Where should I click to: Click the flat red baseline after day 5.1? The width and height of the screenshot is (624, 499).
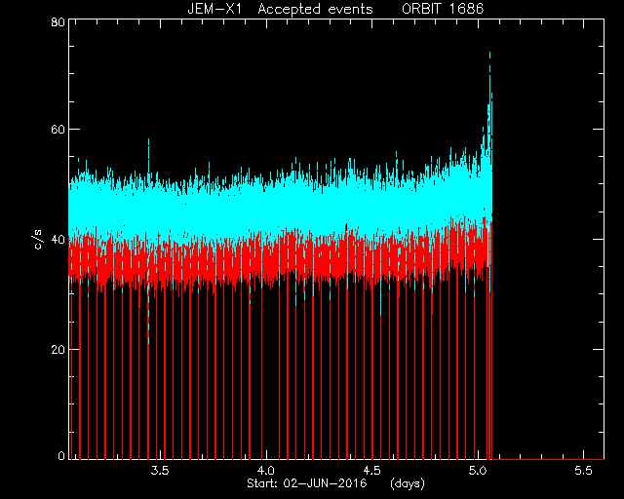pos(548,459)
